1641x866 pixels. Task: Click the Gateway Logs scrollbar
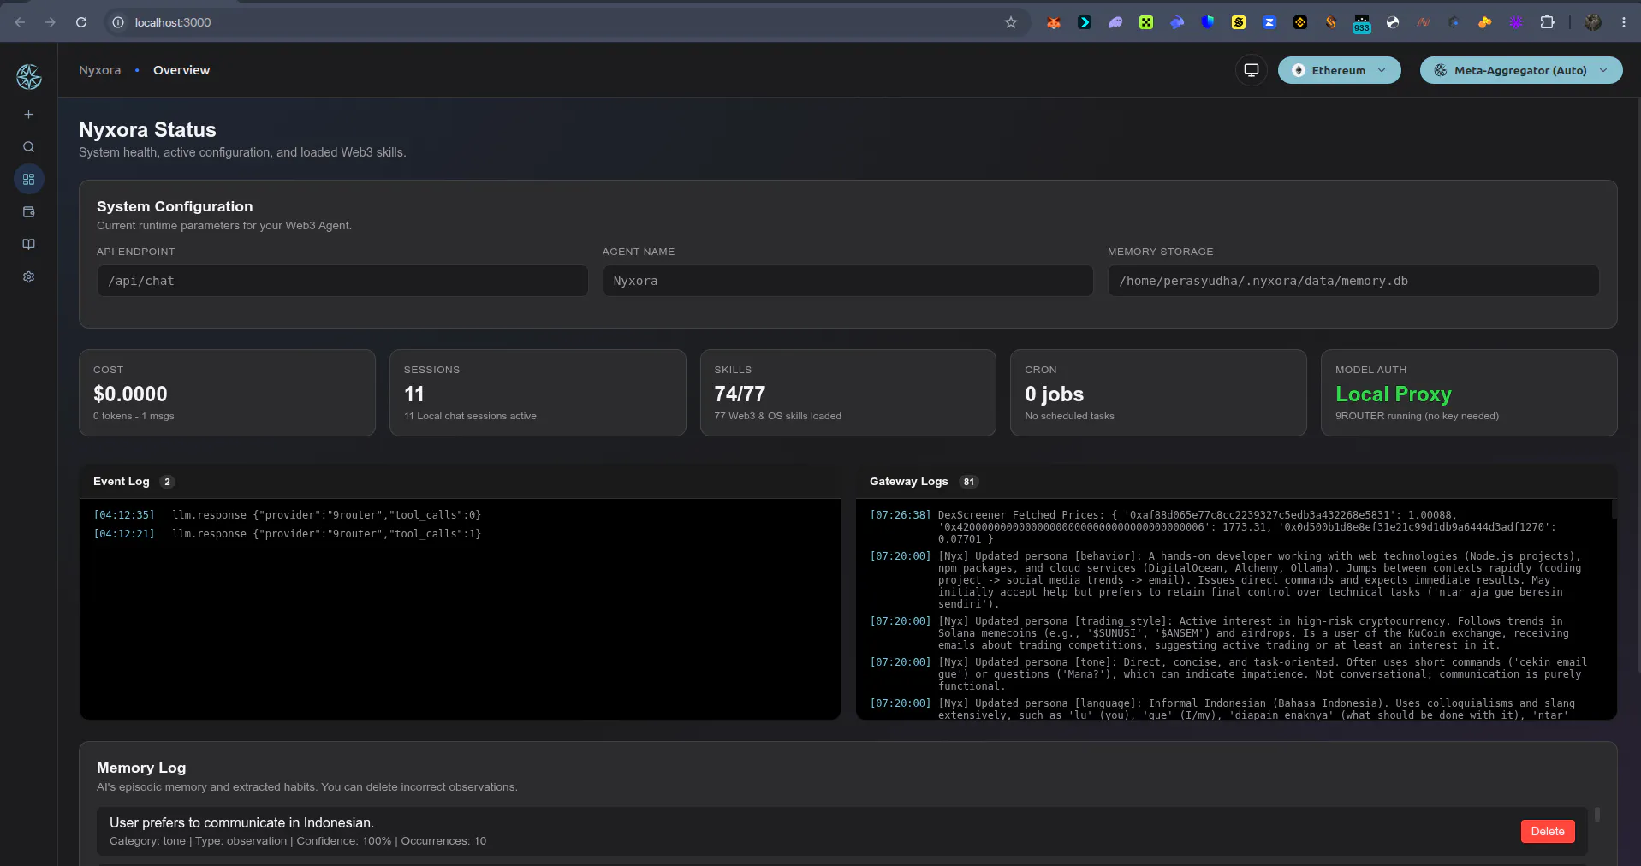coord(1614,510)
